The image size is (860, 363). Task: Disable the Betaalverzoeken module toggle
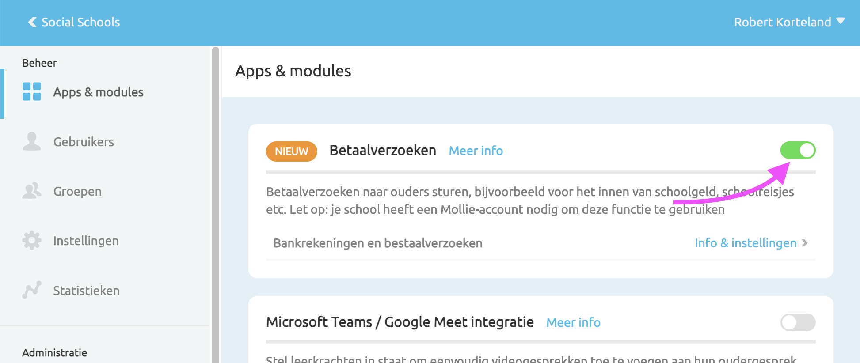(x=797, y=150)
